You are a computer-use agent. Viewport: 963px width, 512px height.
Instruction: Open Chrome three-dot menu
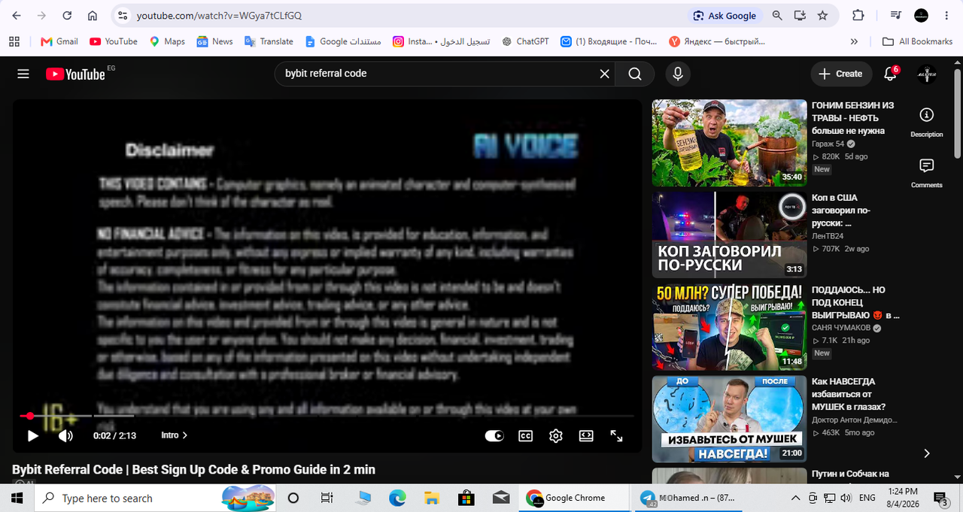(x=945, y=15)
